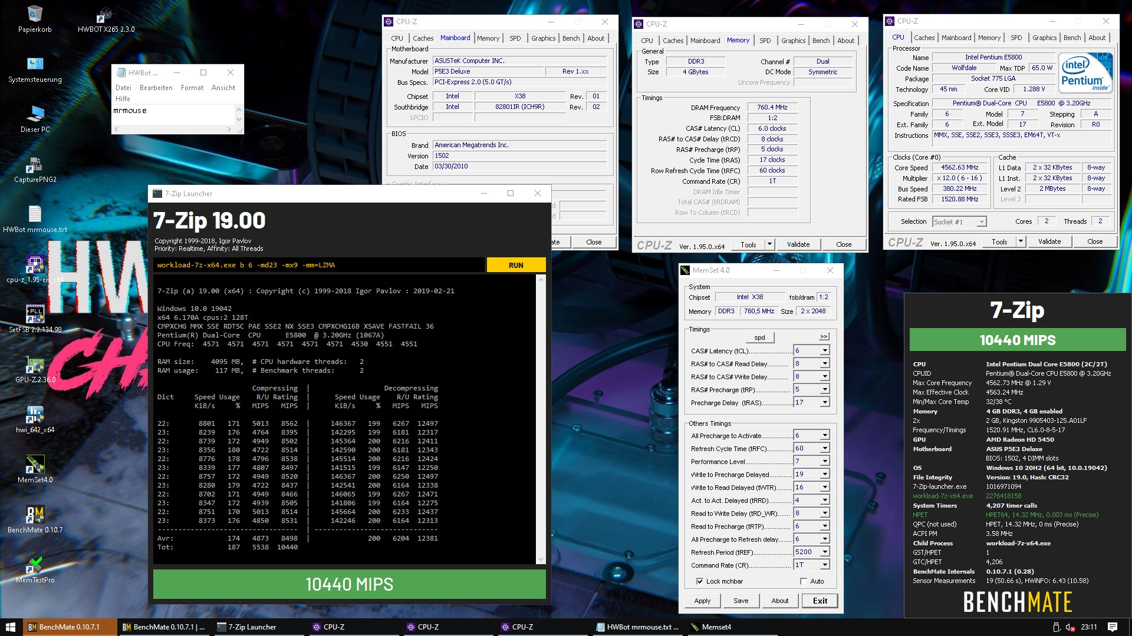The image size is (1132, 636).
Task: Click the 7-Zip output vertical scrollbar
Action: click(x=541, y=419)
